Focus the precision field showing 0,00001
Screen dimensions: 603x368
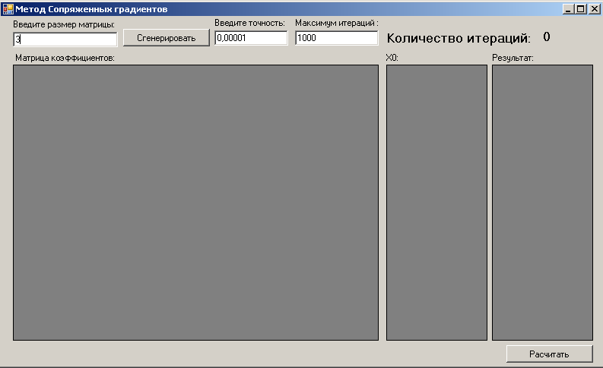(251, 38)
